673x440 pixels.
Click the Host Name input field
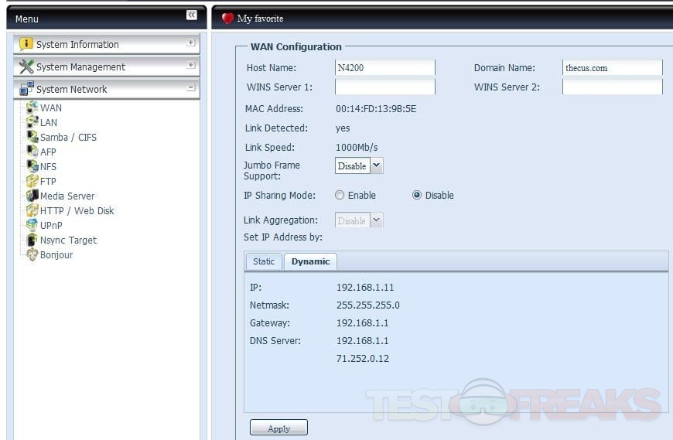(x=384, y=68)
